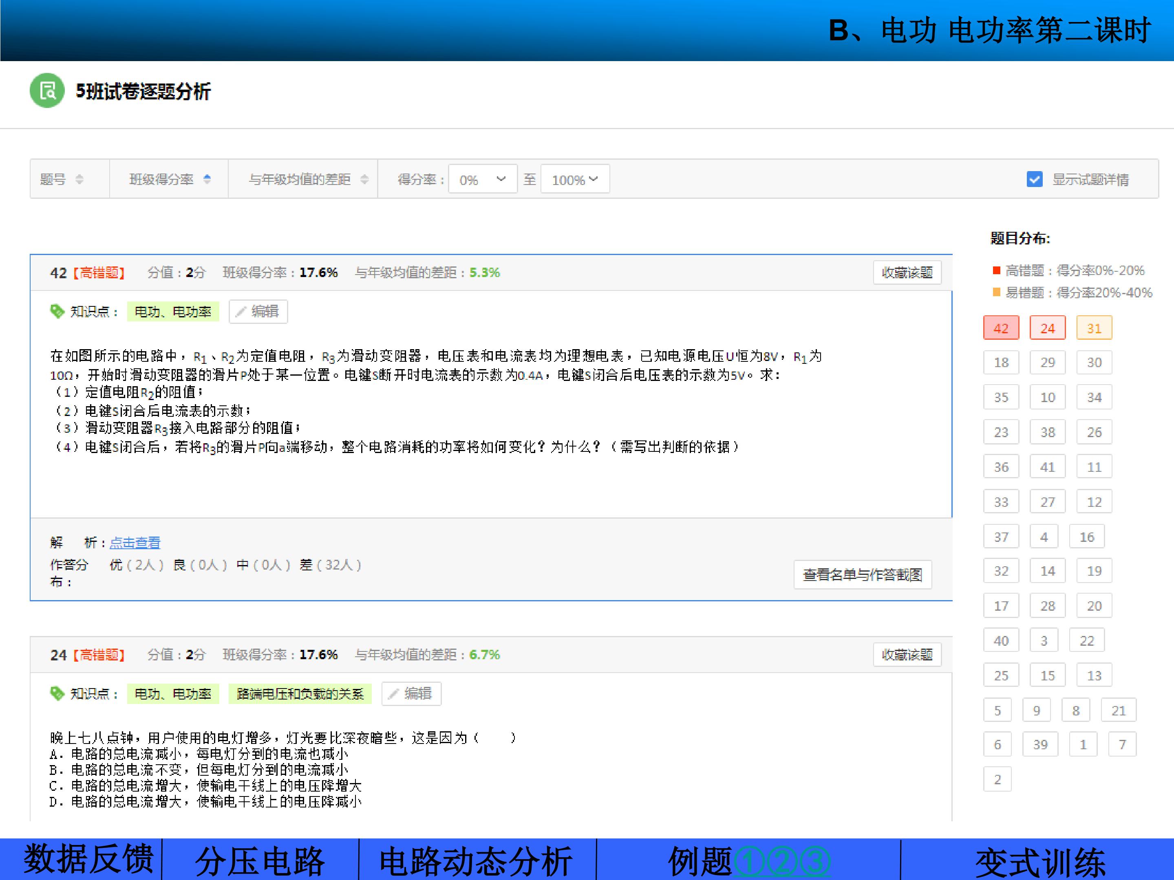Select red question number 24 box
This screenshot has width=1174, height=880.
tap(1047, 328)
